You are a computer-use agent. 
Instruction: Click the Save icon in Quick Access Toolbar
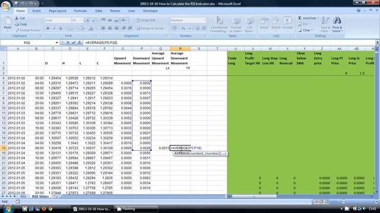(17, 4)
